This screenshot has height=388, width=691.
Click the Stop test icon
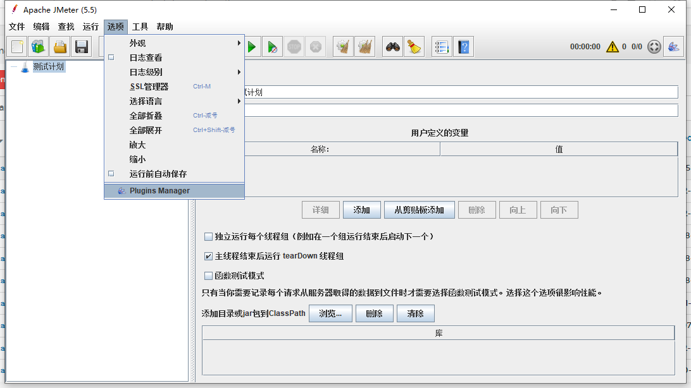pos(294,47)
